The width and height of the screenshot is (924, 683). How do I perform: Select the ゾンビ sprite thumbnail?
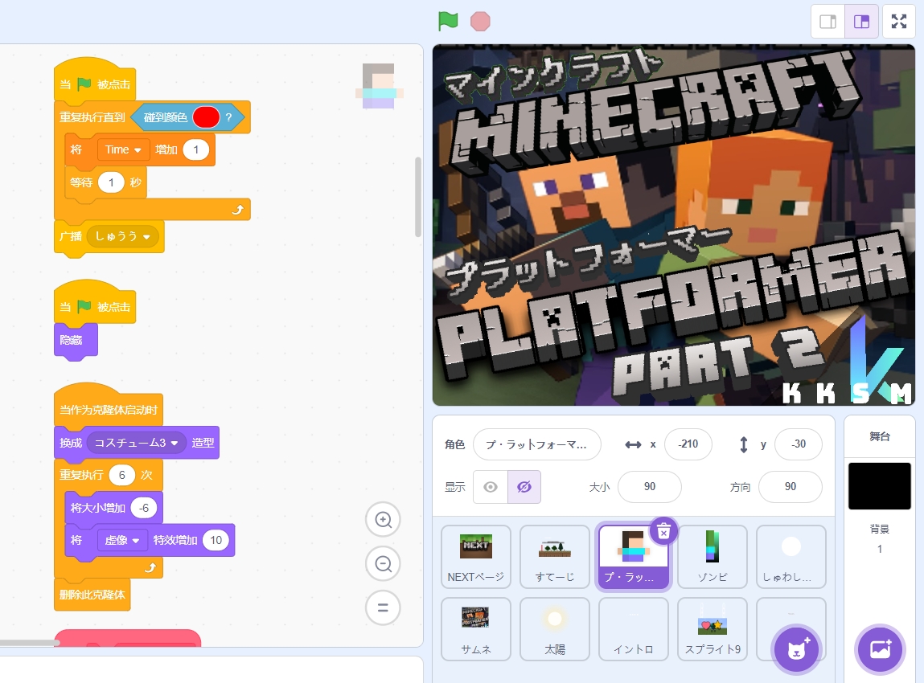pos(712,557)
